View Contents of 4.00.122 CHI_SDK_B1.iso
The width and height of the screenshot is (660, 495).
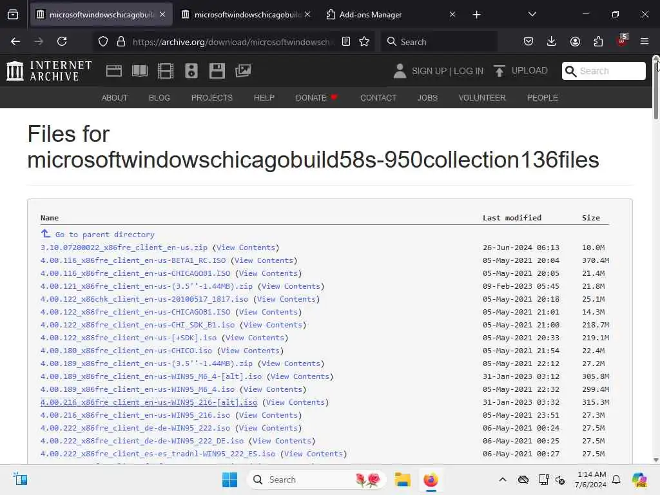click(x=273, y=325)
